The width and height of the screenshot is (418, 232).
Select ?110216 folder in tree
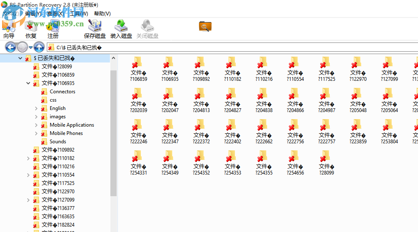click(58, 167)
